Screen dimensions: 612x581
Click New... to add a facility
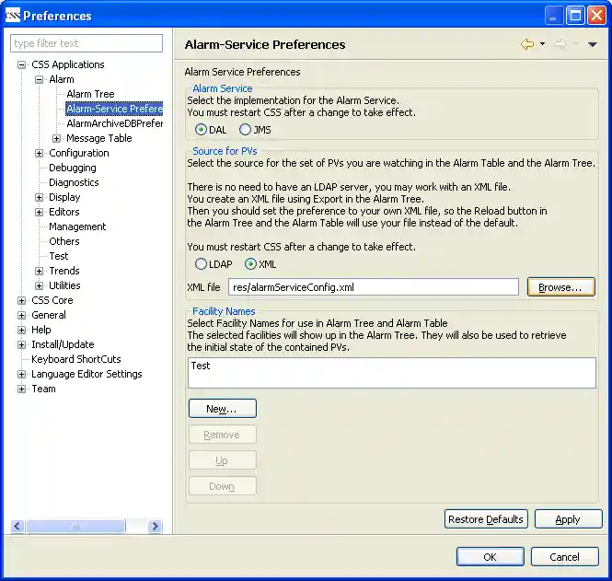[222, 409]
